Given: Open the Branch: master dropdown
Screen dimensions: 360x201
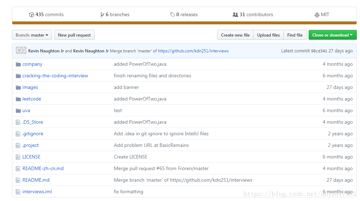Looking at the screenshot, I should click(32, 35).
